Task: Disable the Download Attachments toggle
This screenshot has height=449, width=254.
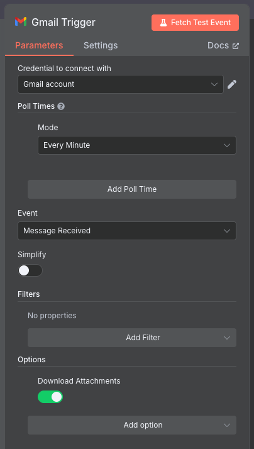Action: [50, 397]
